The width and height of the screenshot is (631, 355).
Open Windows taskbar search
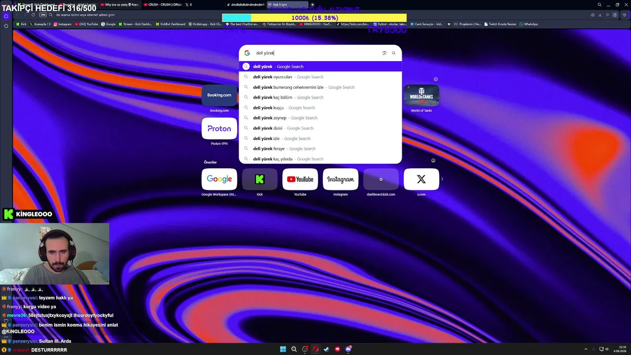coord(294,349)
